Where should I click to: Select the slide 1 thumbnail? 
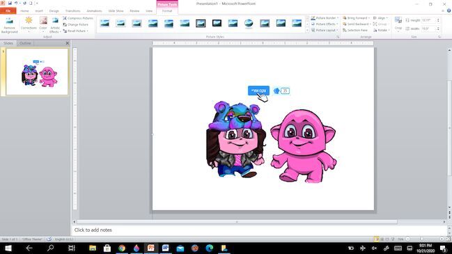pos(37,72)
